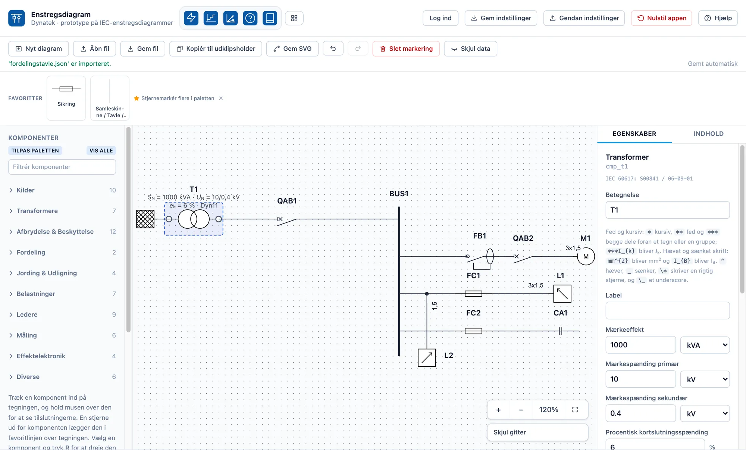Open the Mærkespænding primær kV dropdown
Screen dimensions: 746x450
(705, 379)
